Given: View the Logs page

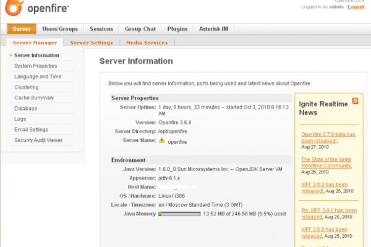Looking at the screenshot, I should point(20,119).
